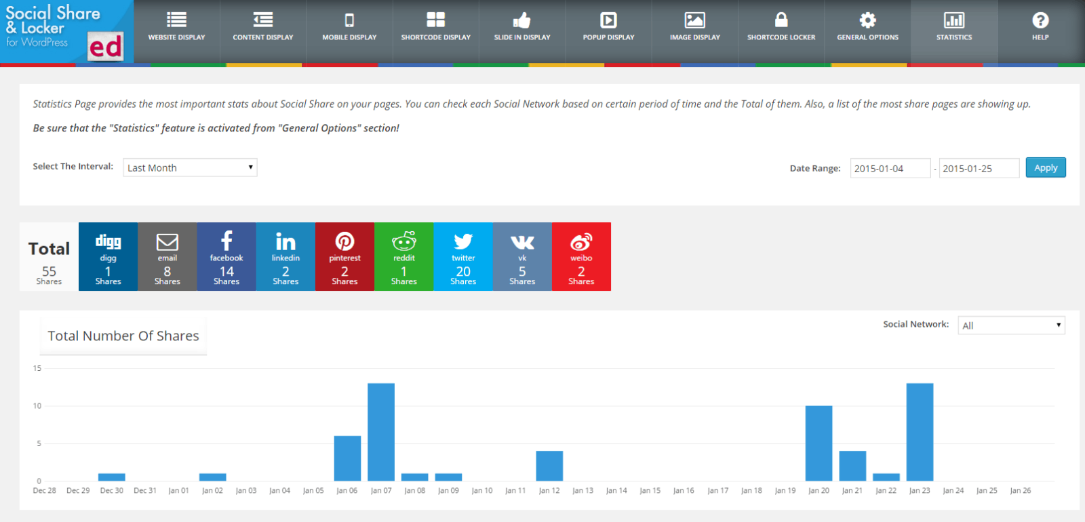The image size is (1085, 522).
Task: Apply the selected date range
Action: (1046, 167)
